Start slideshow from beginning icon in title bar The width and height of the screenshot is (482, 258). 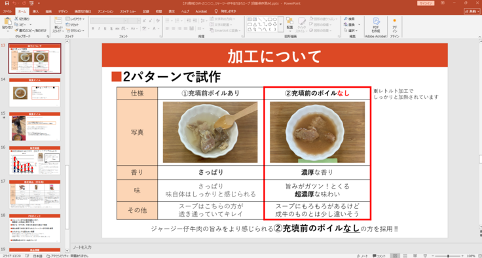point(32,3)
